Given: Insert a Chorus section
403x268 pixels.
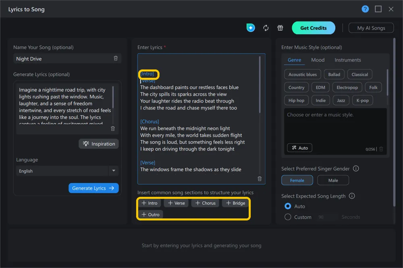Looking at the screenshot, I should 206,203.
